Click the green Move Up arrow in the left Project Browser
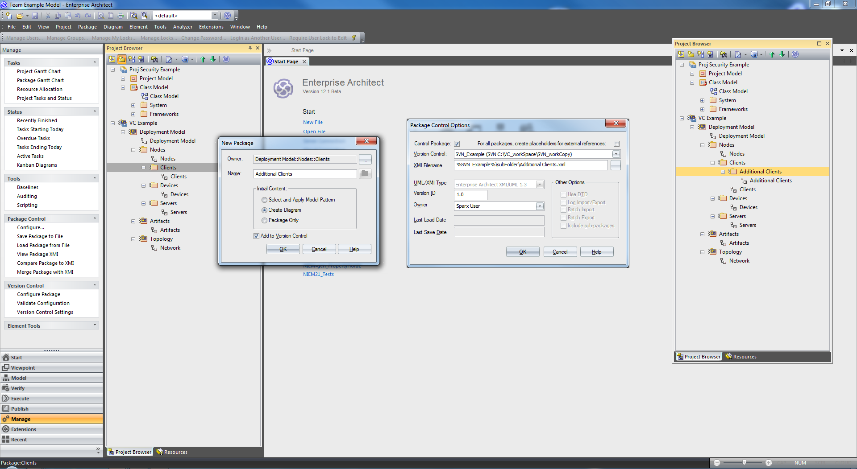 [x=203, y=59]
